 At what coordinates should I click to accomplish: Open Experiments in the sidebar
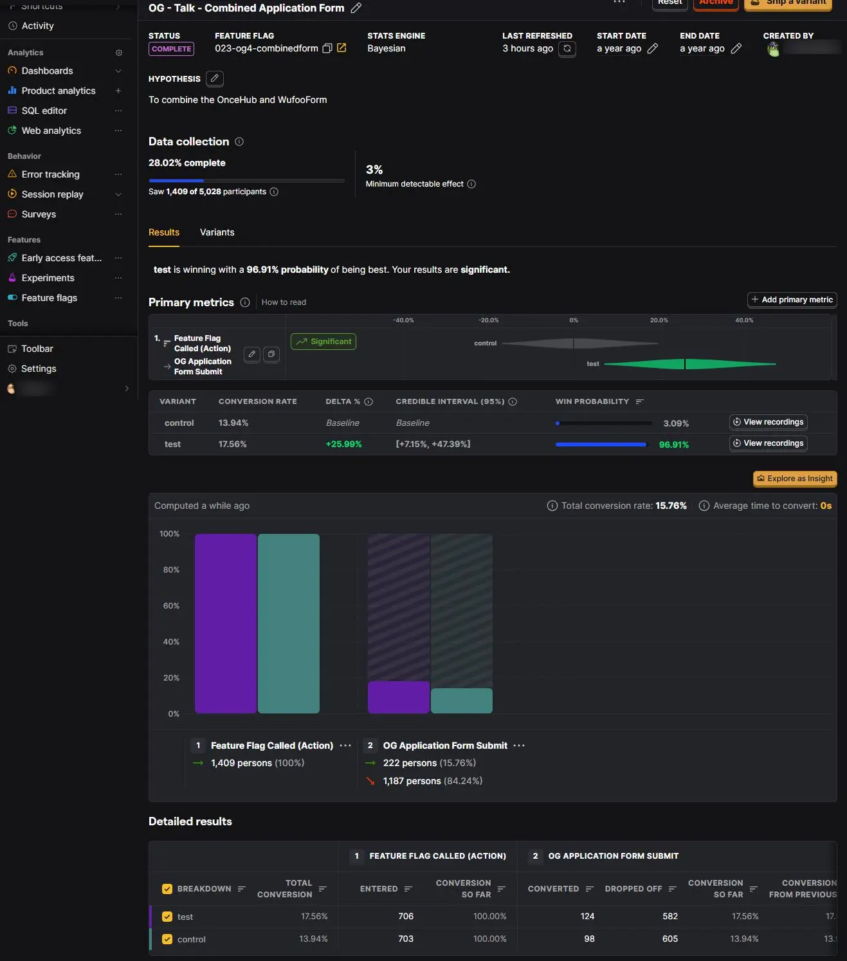pos(48,278)
